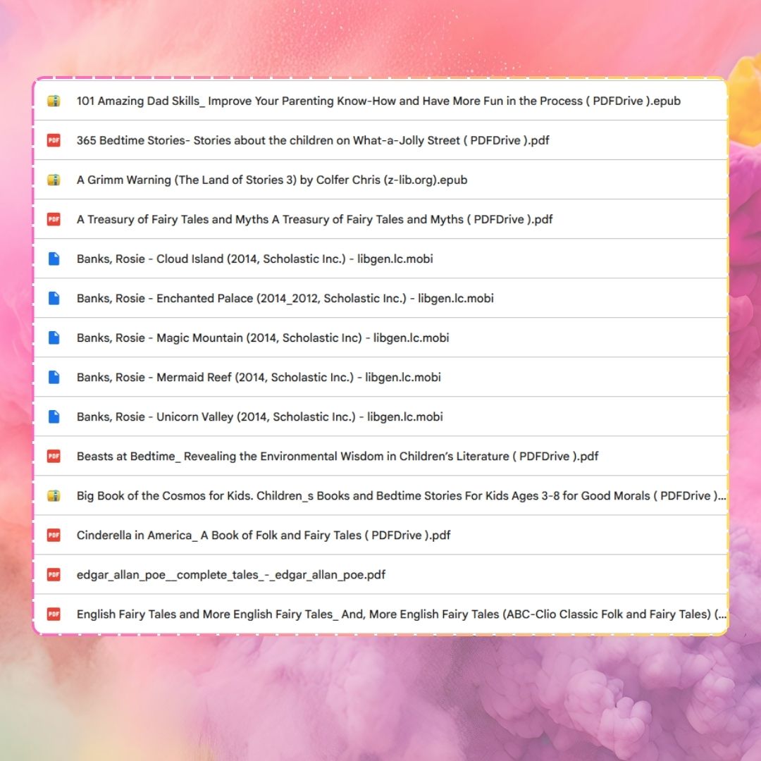Image resolution: width=761 pixels, height=761 pixels.
Task: Click archive icon for Big Book of the Cosmos
Action: click(x=54, y=495)
